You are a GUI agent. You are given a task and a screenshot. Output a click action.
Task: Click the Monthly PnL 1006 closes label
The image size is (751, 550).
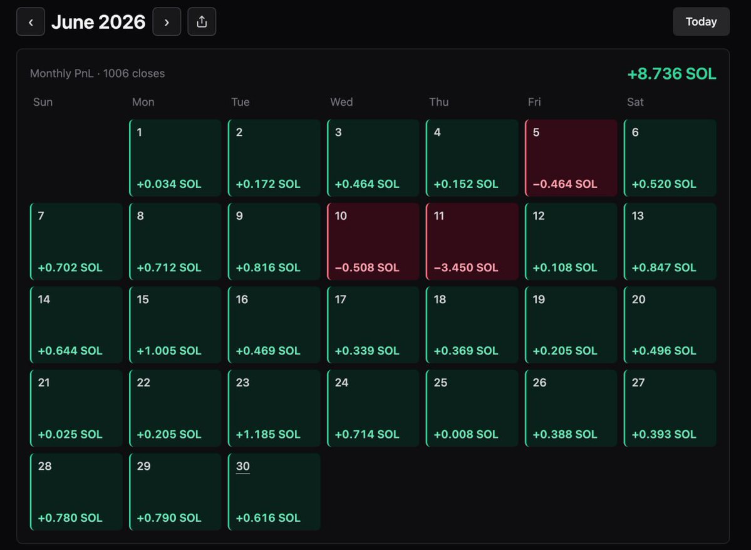pyautogui.click(x=97, y=73)
